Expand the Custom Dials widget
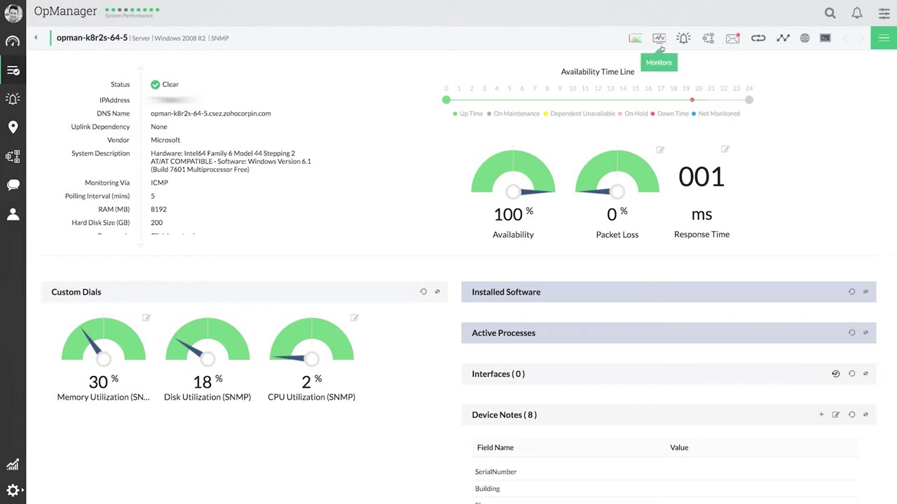Viewport: 897px width, 504px height. click(x=437, y=292)
